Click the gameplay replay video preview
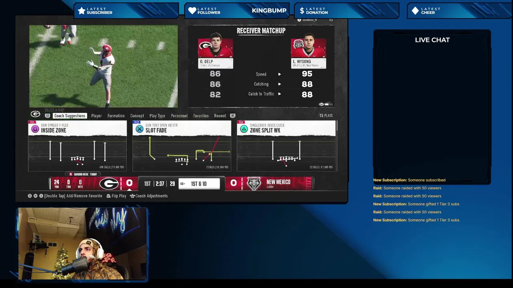513x288 pixels. point(103,66)
